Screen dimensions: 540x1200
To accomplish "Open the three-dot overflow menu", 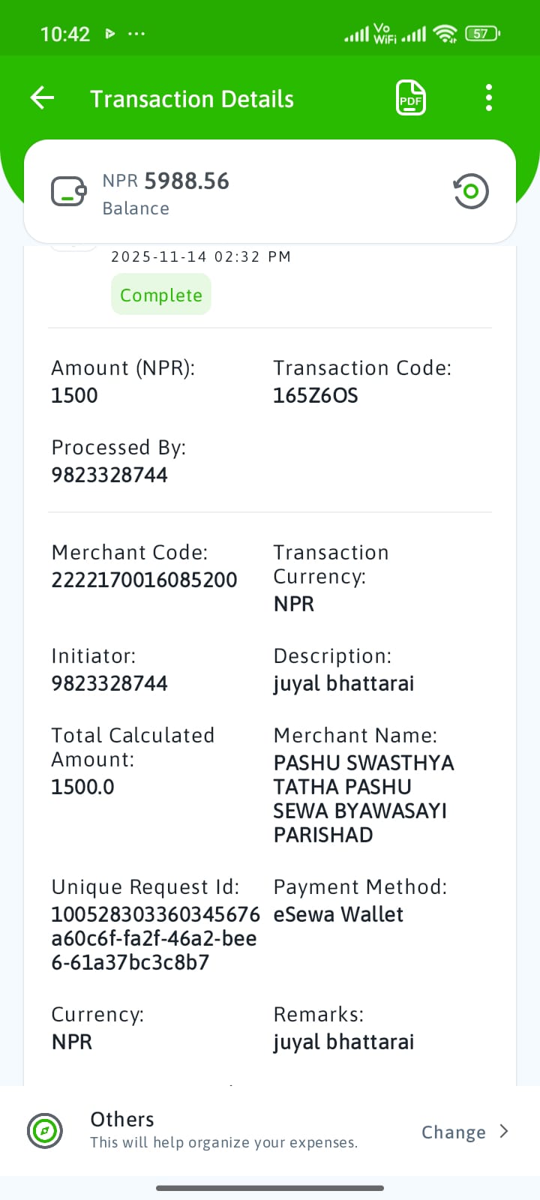I will pos(489,97).
